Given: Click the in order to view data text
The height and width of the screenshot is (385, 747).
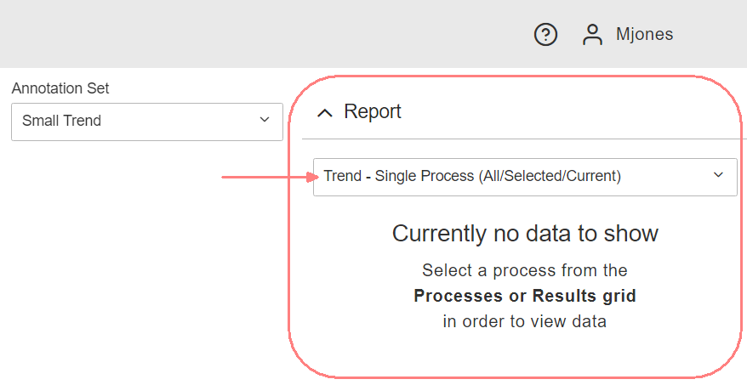Looking at the screenshot, I should click(525, 321).
